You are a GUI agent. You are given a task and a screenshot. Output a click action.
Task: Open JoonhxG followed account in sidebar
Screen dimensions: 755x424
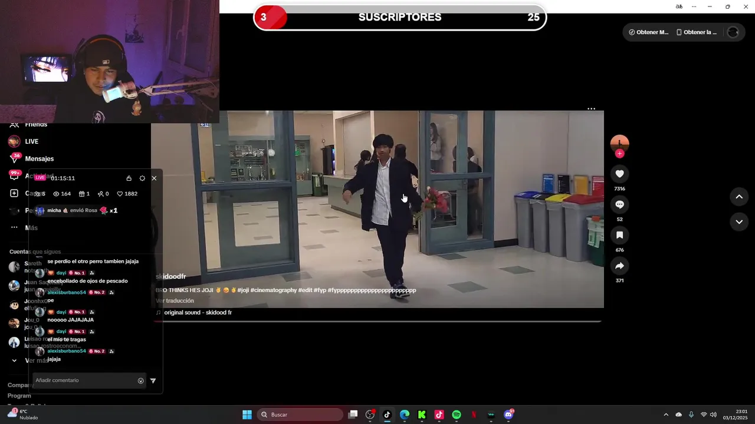click(x=36, y=301)
